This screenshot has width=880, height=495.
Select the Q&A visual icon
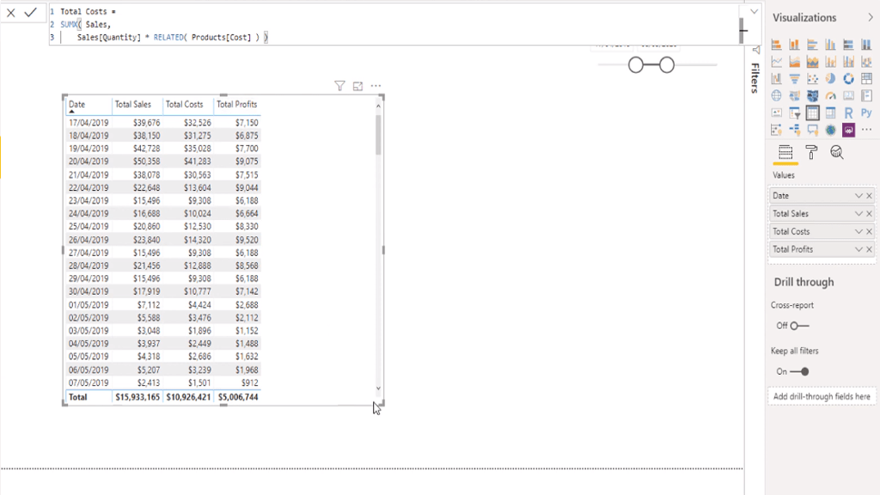(812, 131)
